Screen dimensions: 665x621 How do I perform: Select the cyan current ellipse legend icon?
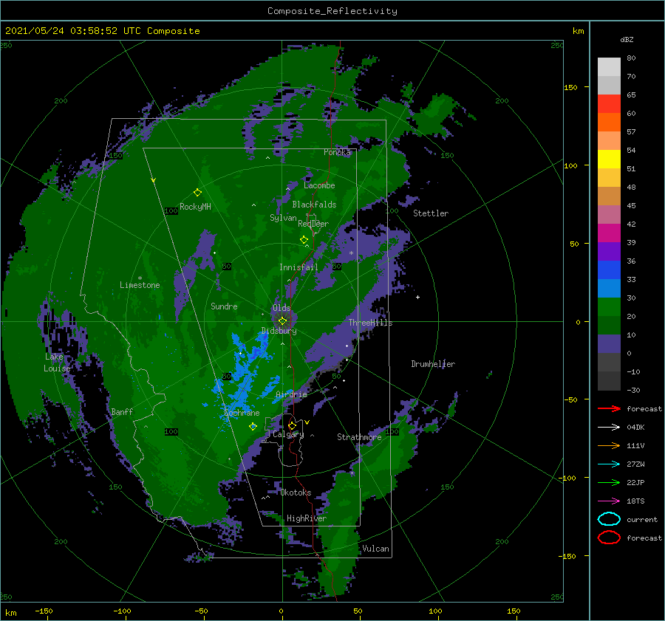[609, 519]
